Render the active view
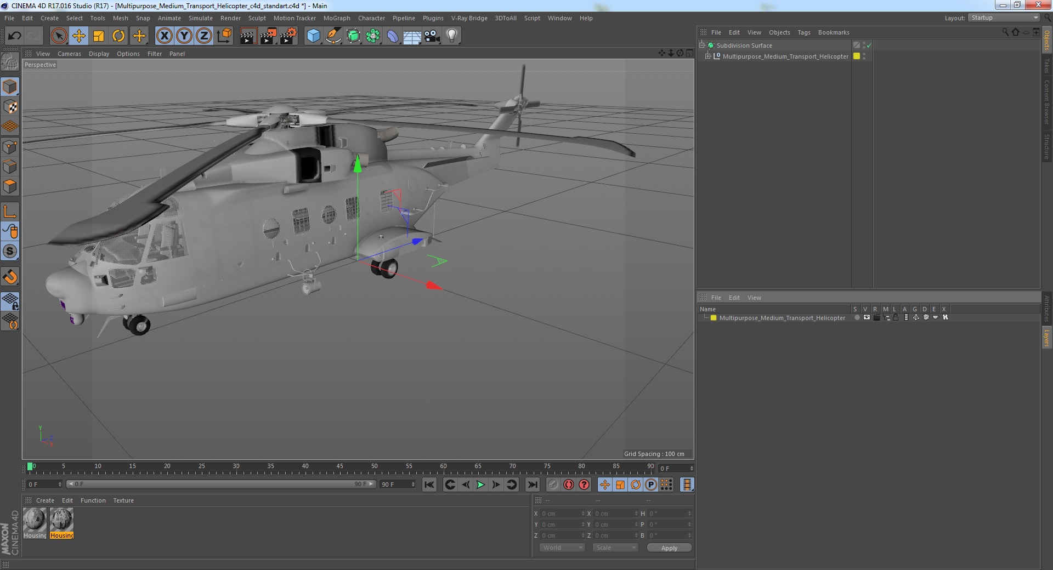1053x570 pixels. [x=248, y=36]
